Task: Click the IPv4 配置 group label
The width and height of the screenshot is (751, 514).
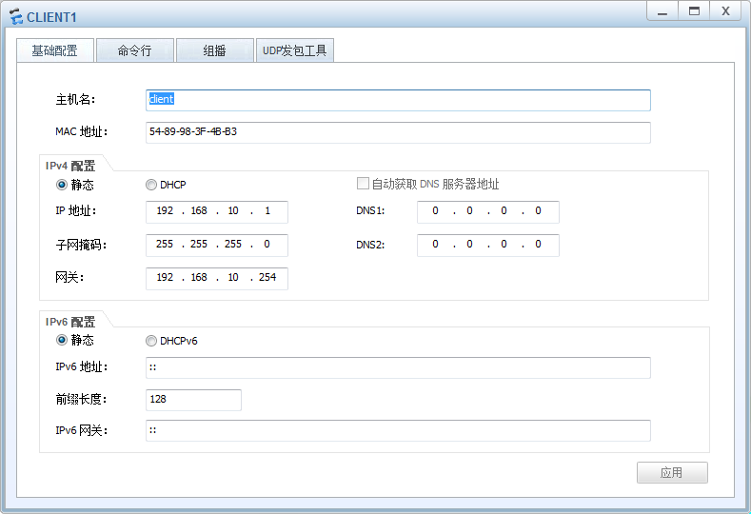Action: tap(70, 166)
